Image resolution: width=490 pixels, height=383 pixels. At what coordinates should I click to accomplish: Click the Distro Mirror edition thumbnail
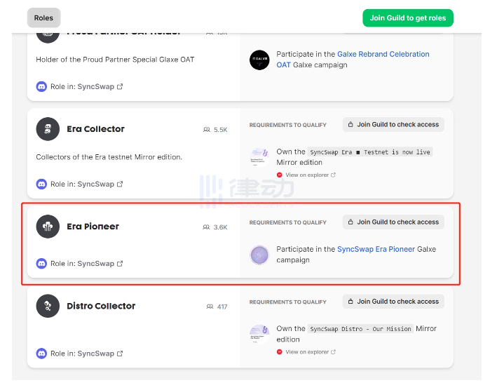259,334
